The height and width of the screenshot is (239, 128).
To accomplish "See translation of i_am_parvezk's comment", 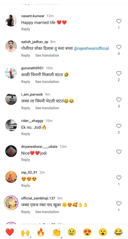I will pos(47,108).
